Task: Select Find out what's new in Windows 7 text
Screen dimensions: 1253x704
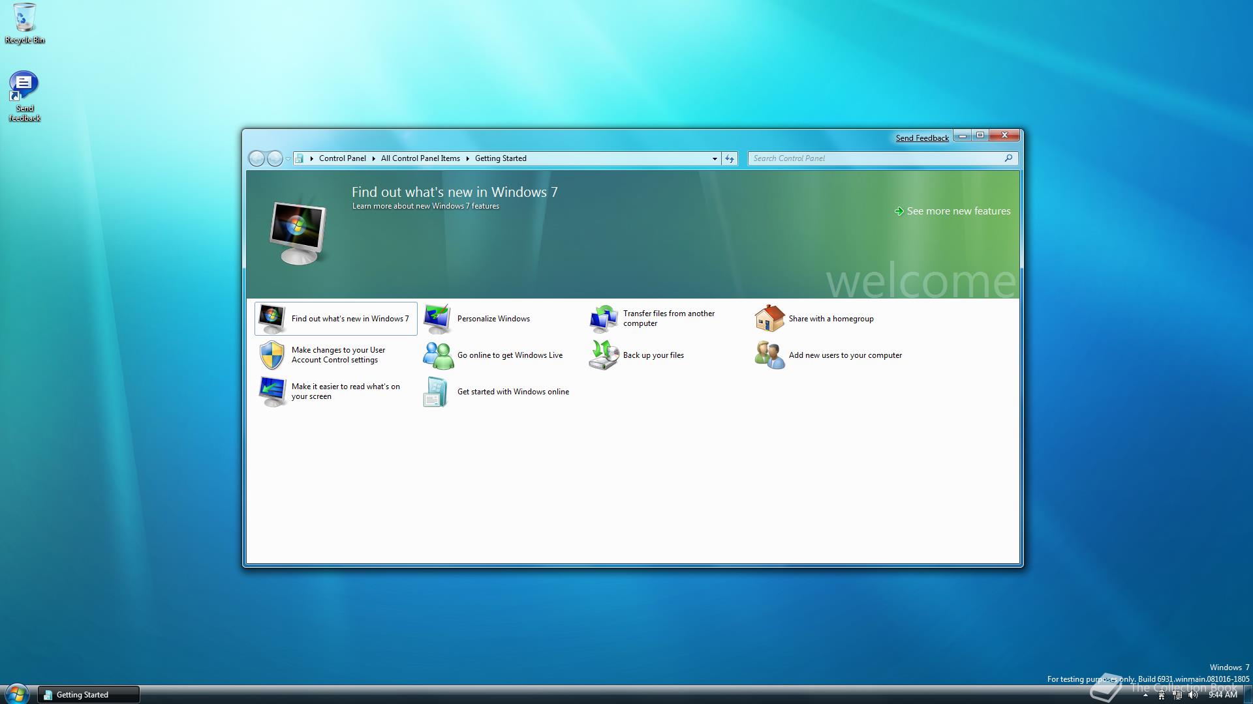Action: (350, 319)
